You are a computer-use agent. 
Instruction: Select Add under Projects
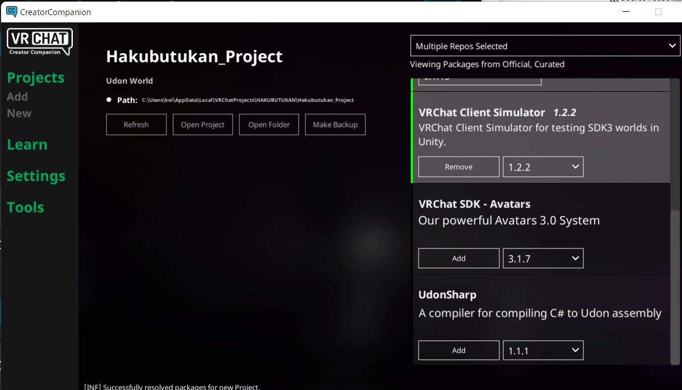17,97
